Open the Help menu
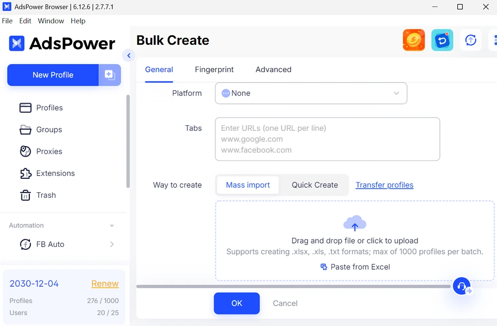The image size is (497, 326). point(78,21)
